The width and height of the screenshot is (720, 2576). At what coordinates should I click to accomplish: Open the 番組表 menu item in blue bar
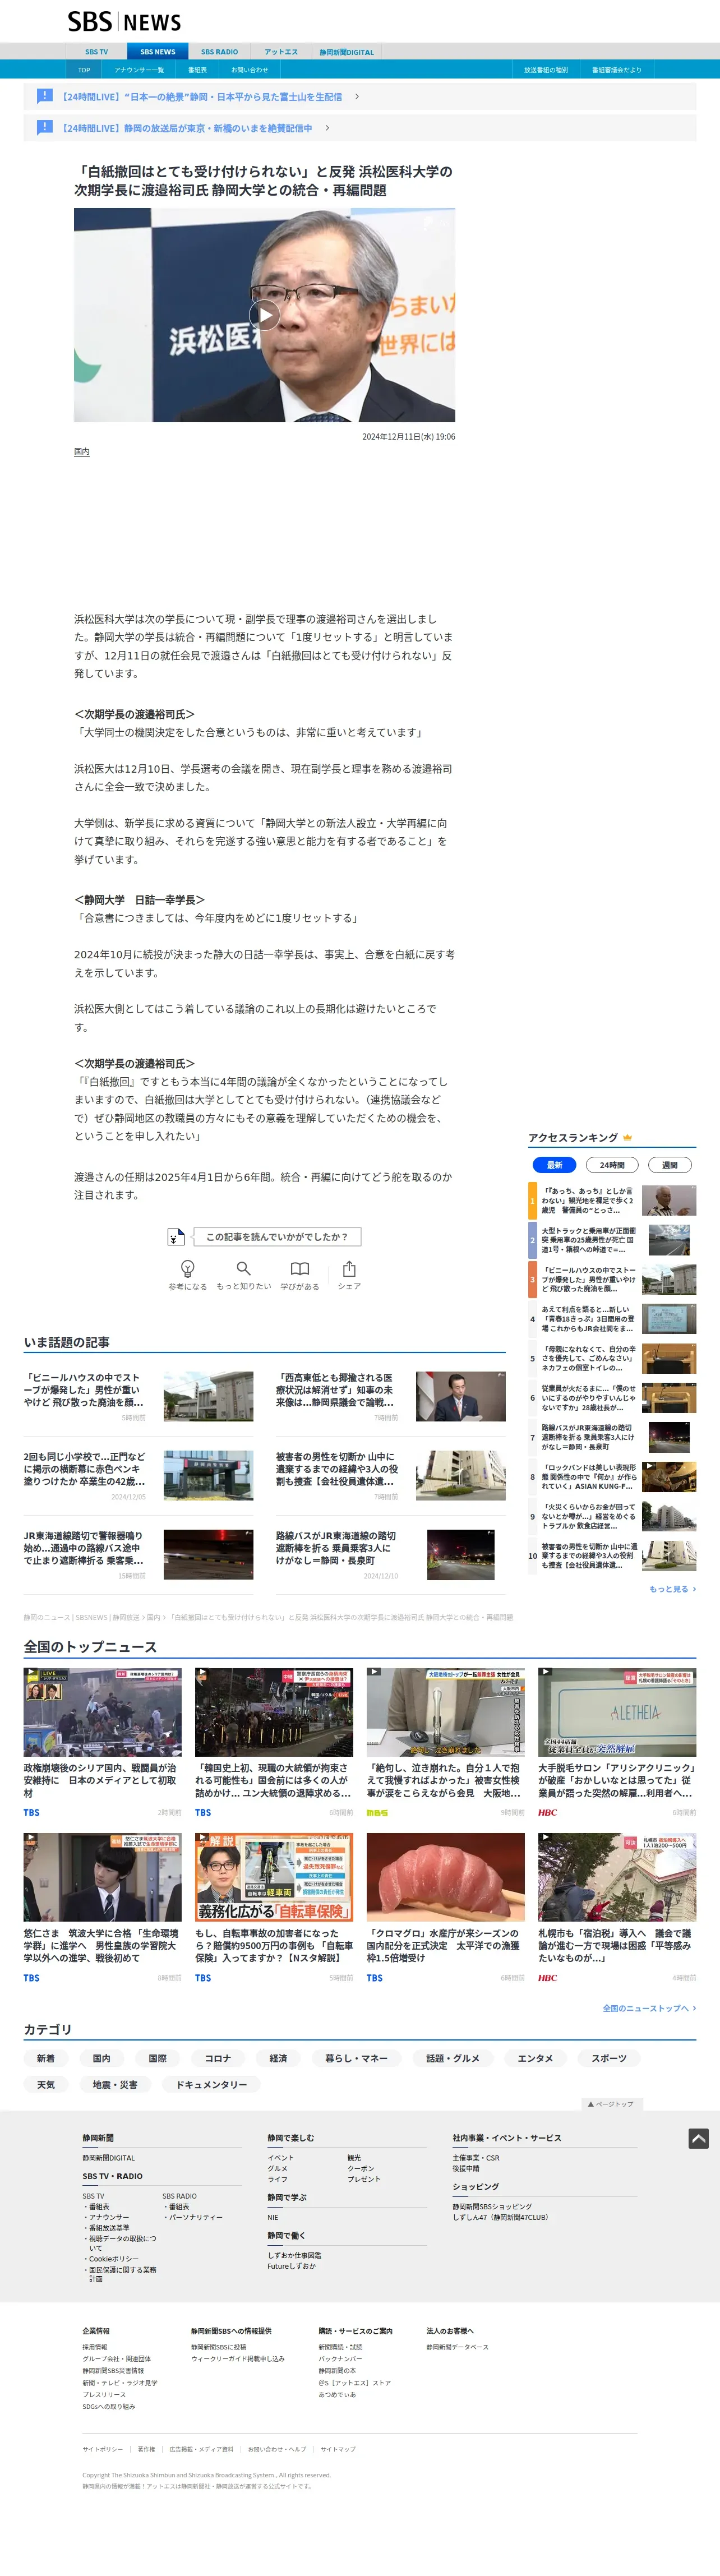(197, 70)
